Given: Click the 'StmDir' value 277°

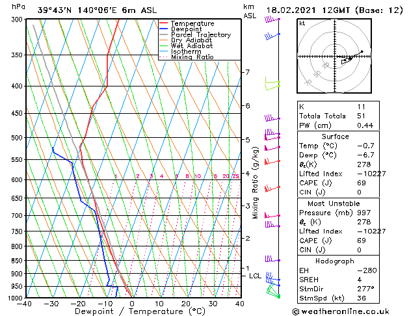Looking at the screenshot, I should pyautogui.click(x=365, y=289).
